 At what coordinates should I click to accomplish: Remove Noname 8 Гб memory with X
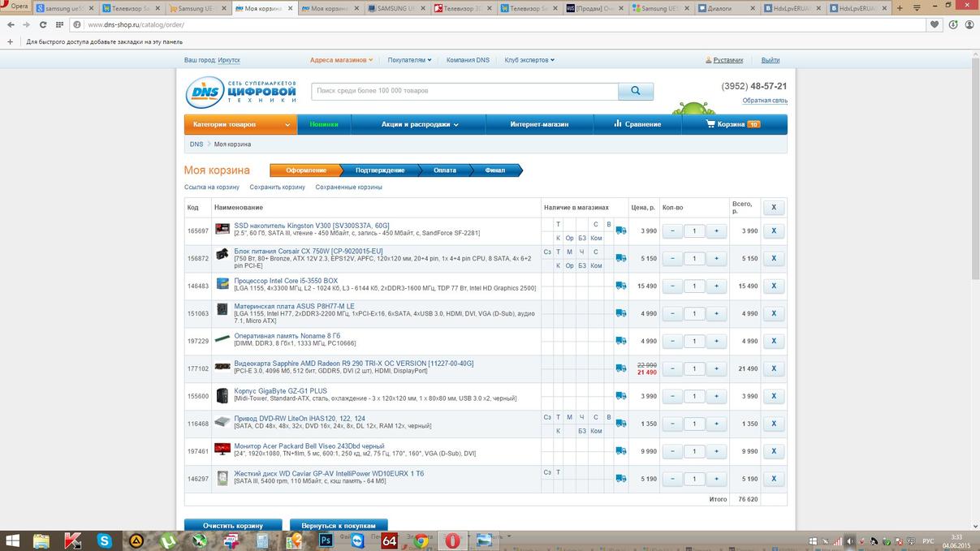click(774, 342)
